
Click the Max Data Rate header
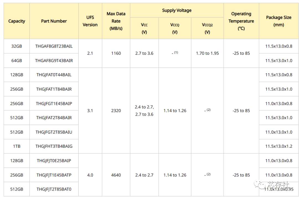116,21
